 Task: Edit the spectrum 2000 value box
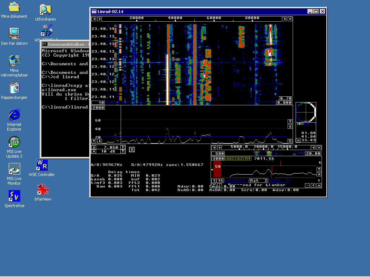click(x=98, y=107)
